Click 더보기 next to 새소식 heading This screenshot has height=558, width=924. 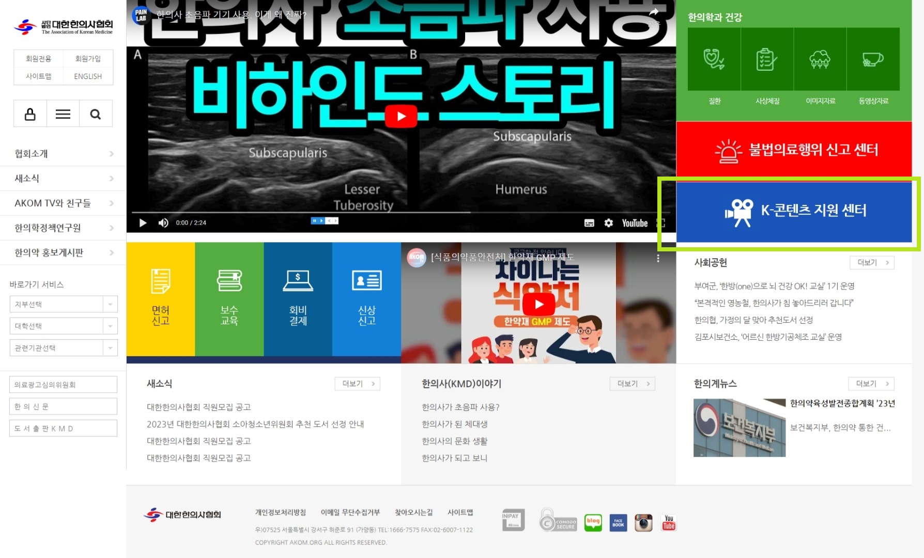[x=358, y=384]
